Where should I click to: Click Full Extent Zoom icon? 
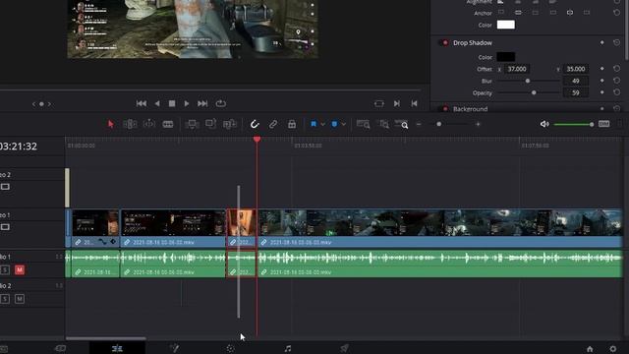[x=363, y=124]
